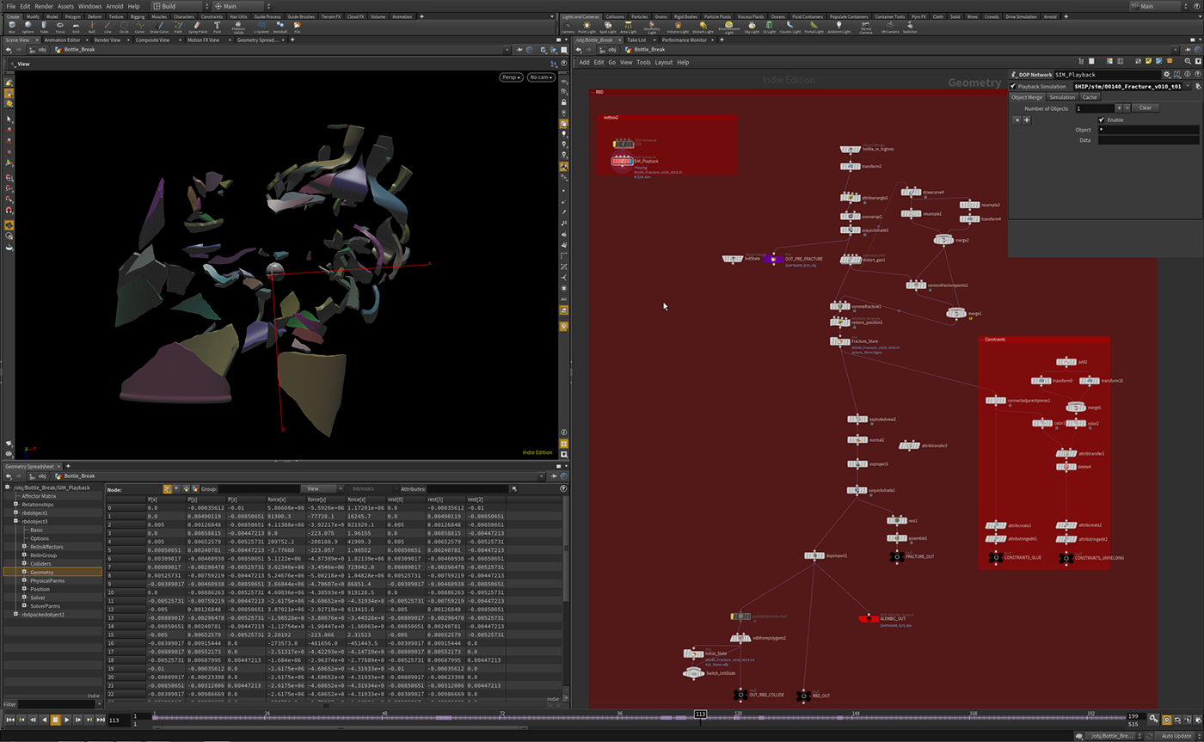Screen dimensions: 1204x742
Task: Toggle the Playback Simulation checkbox
Action: (x=1014, y=86)
